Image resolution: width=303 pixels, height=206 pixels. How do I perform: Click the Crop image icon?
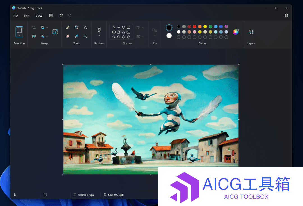pos(34,28)
